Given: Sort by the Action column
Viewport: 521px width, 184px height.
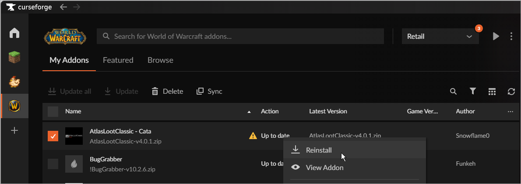Looking at the screenshot, I should pyautogui.click(x=270, y=112).
